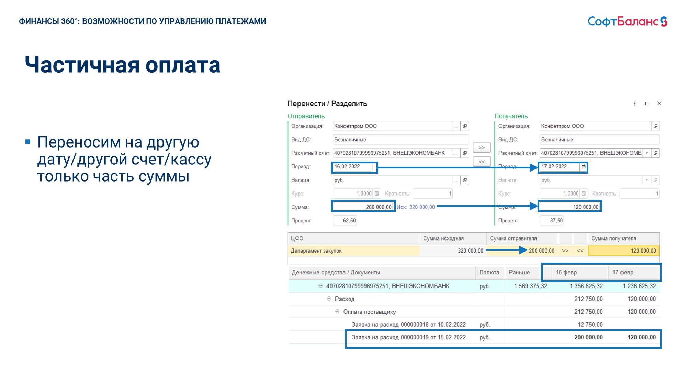
Task: Click the Сумма исходная column header
Action: (x=453, y=238)
